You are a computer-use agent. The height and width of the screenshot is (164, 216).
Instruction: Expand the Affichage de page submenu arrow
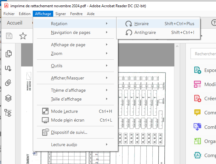(107, 45)
